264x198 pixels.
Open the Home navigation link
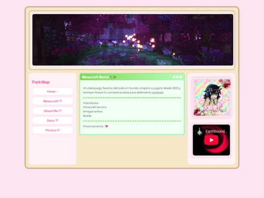52,91
